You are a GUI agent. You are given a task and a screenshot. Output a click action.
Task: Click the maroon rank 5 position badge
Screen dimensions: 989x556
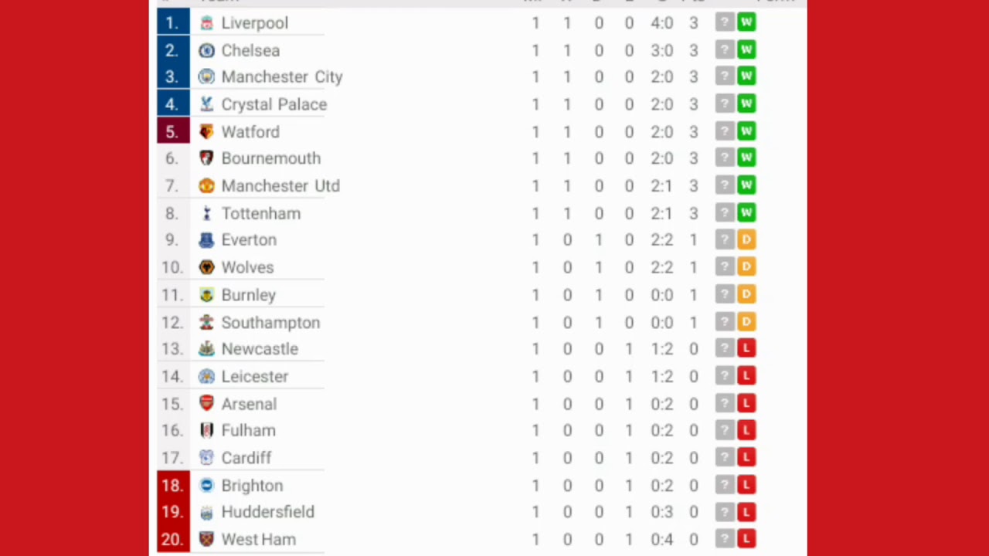click(172, 132)
